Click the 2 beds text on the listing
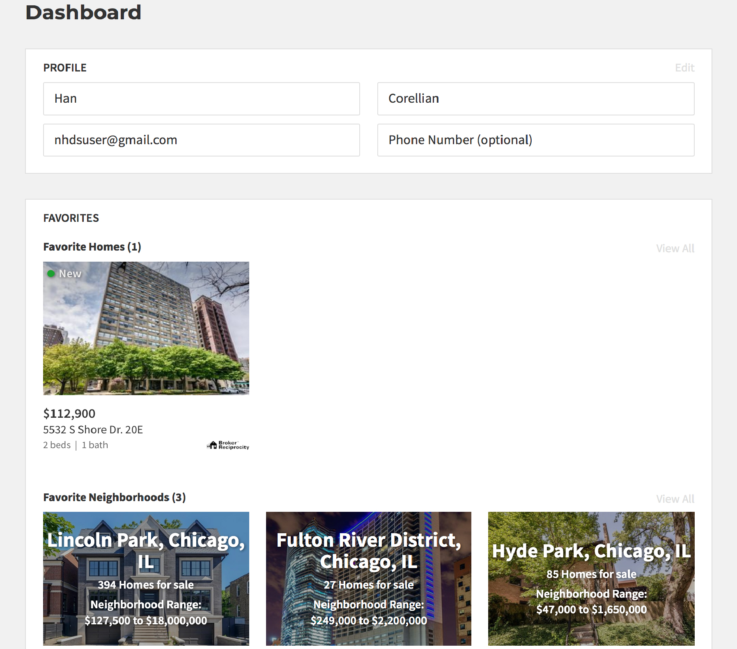Image resolution: width=737 pixels, height=649 pixels. [57, 445]
